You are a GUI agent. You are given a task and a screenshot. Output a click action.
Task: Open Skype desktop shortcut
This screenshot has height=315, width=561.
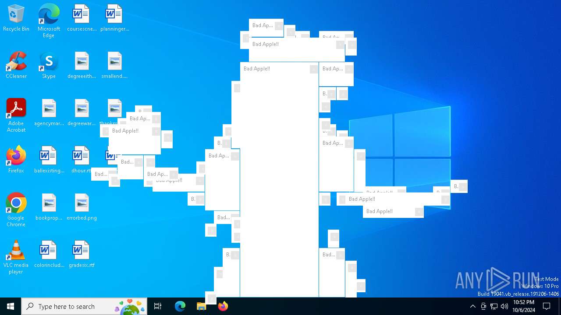pyautogui.click(x=49, y=66)
